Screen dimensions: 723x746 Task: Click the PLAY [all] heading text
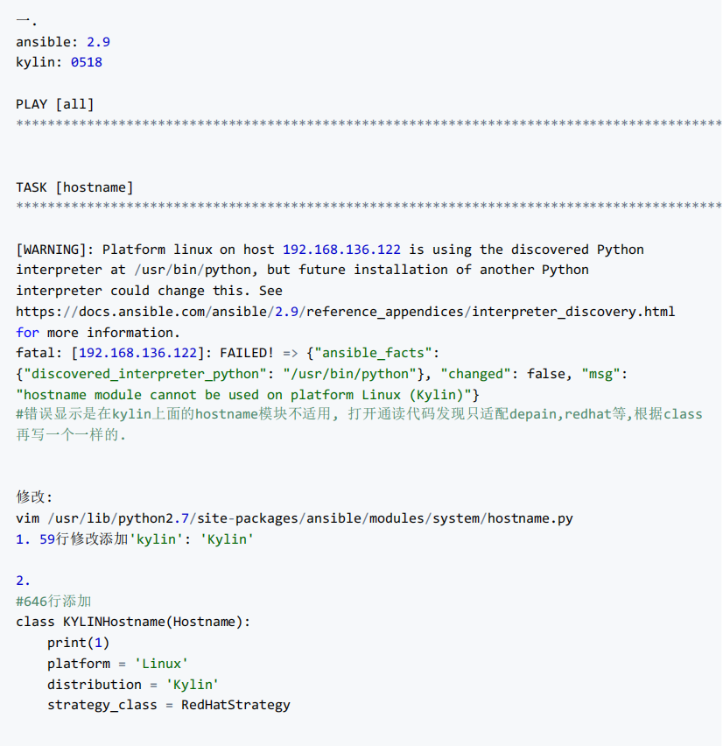point(55,104)
